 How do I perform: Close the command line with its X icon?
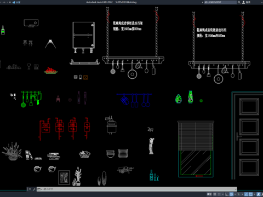[x=30, y=189]
